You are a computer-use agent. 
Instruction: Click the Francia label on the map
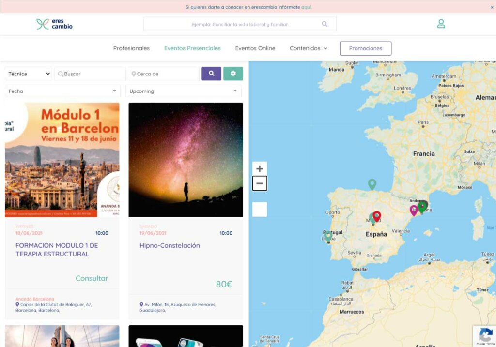[424, 154]
